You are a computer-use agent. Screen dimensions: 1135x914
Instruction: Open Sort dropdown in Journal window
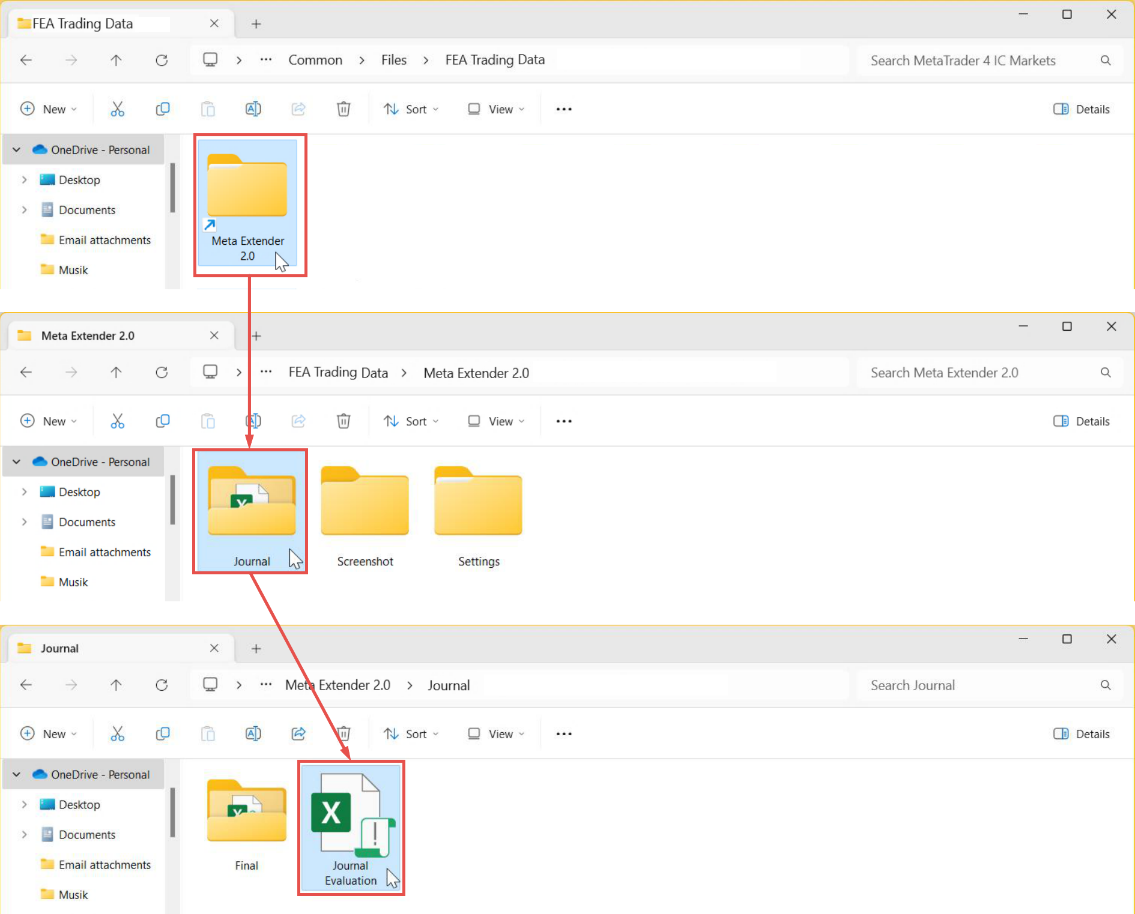411,733
